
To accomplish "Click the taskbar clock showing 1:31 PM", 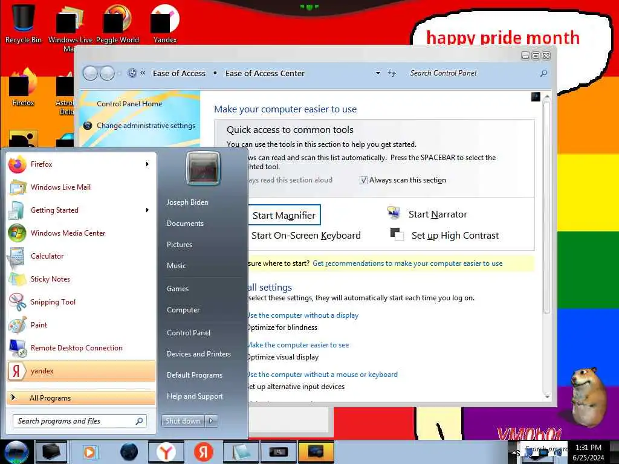I will pos(588,453).
